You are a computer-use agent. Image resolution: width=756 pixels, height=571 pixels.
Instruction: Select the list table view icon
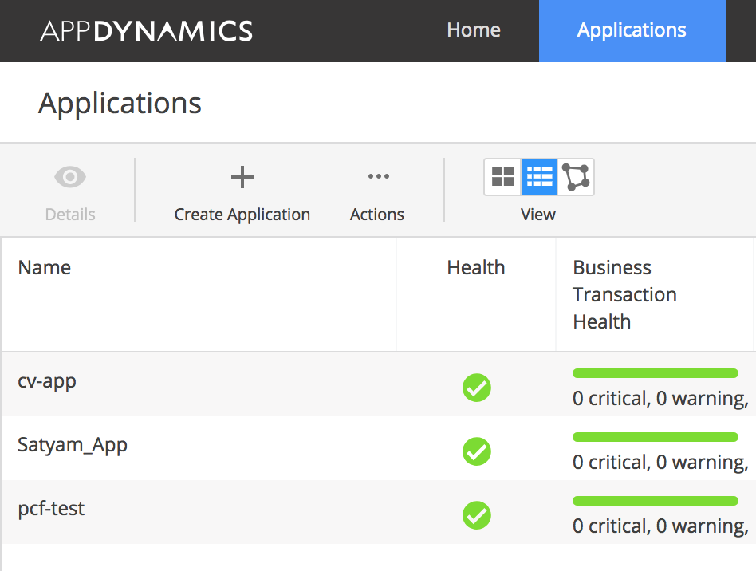click(539, 177)
